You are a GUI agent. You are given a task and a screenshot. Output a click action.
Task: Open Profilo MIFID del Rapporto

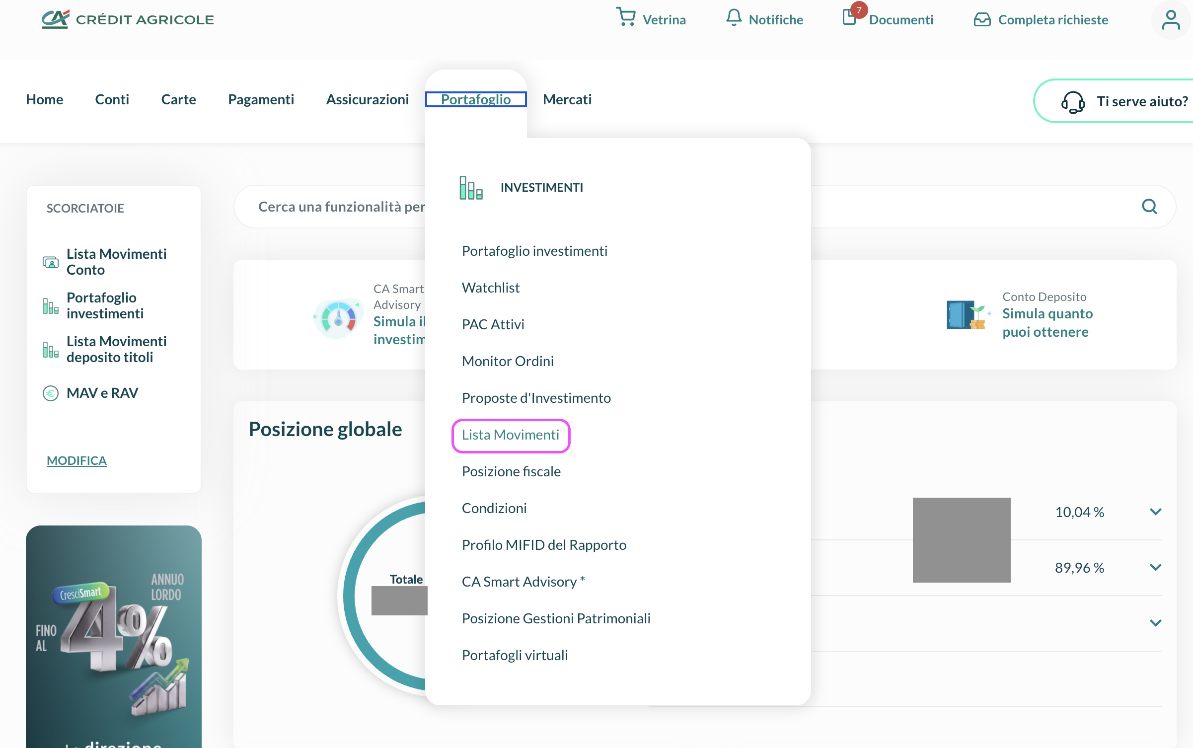(544, 545)
